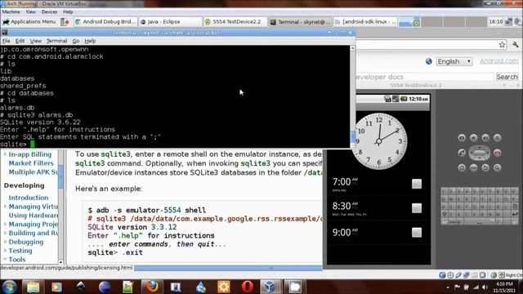Viewport: 523px width, 294px height.
Task: Expand the Managing Virtu... sidebar section
Action: click(5, 207)
